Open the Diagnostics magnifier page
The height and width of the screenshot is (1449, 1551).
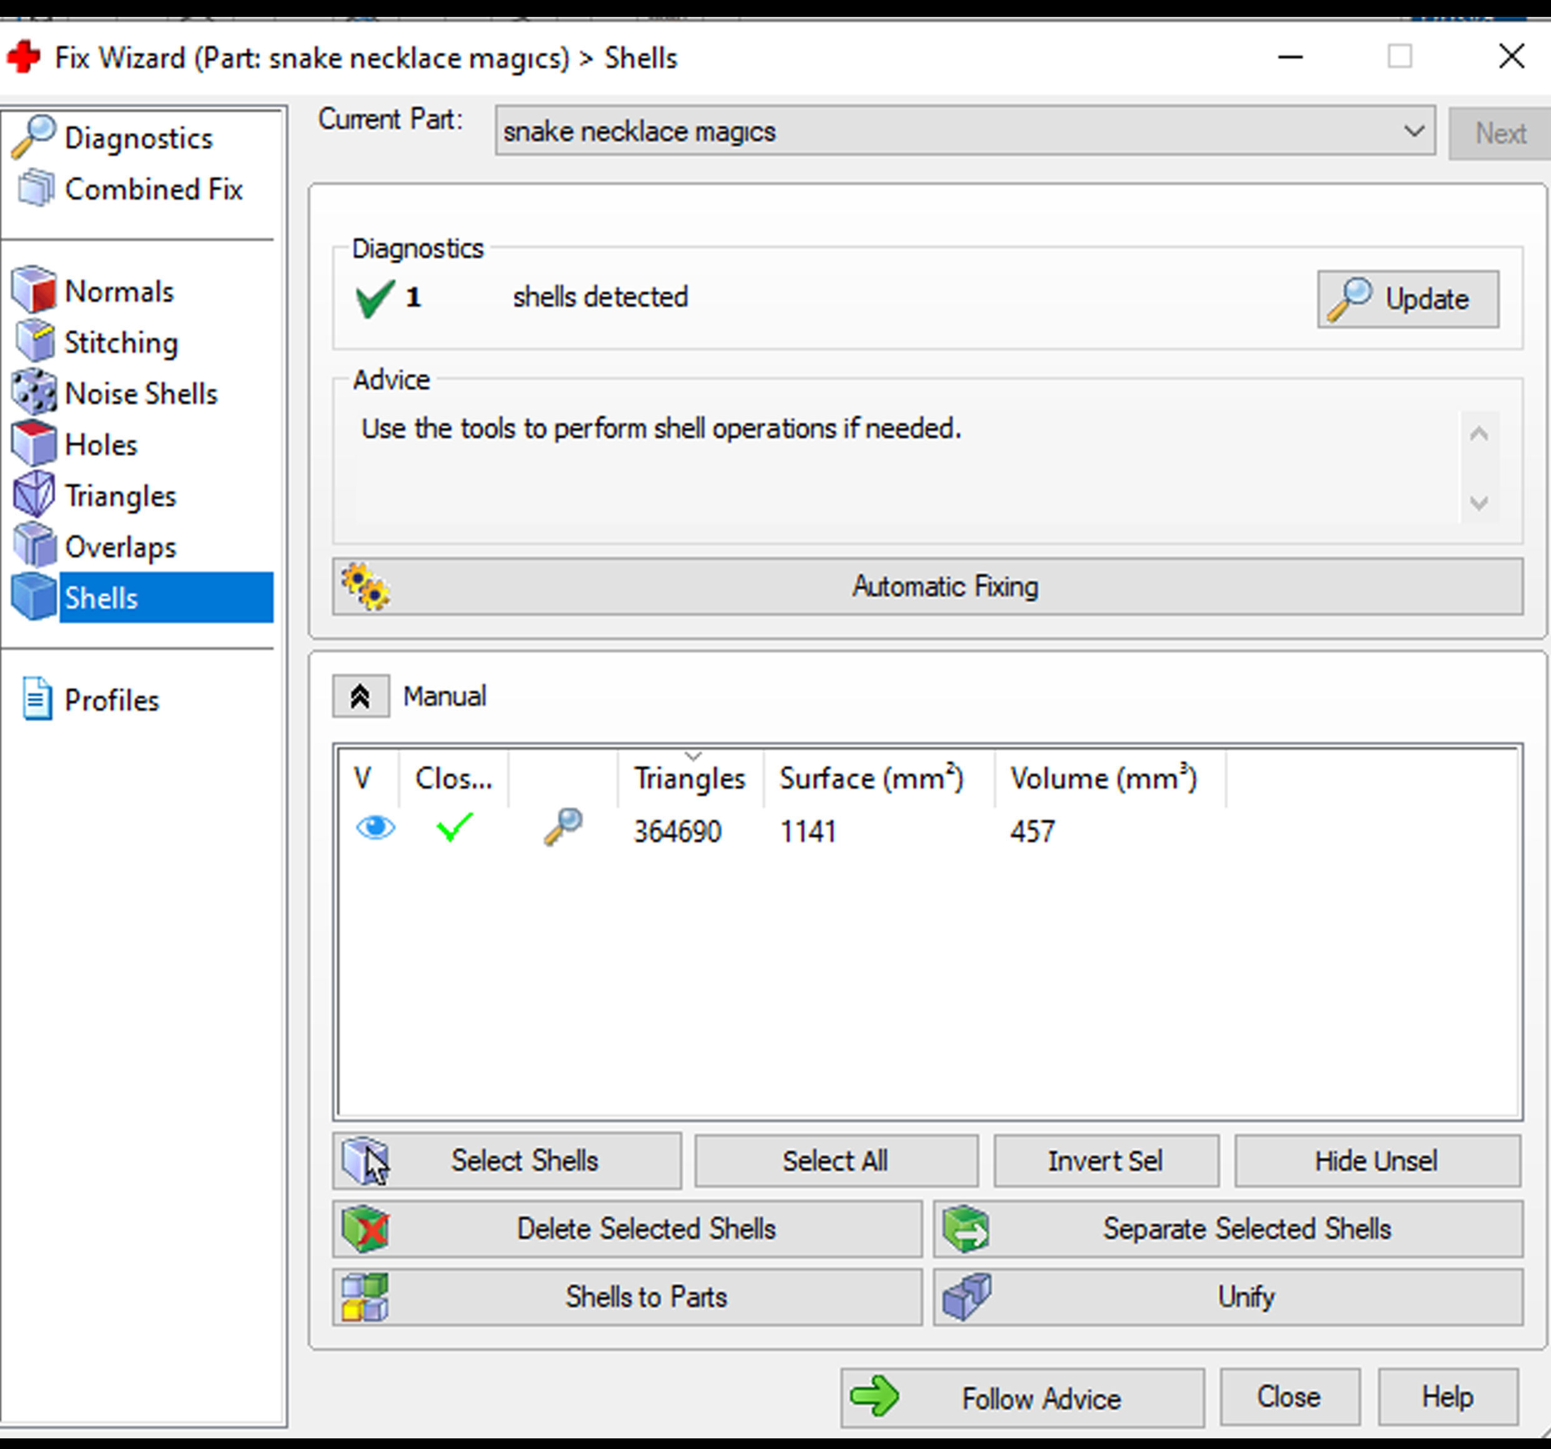[138, 138]
